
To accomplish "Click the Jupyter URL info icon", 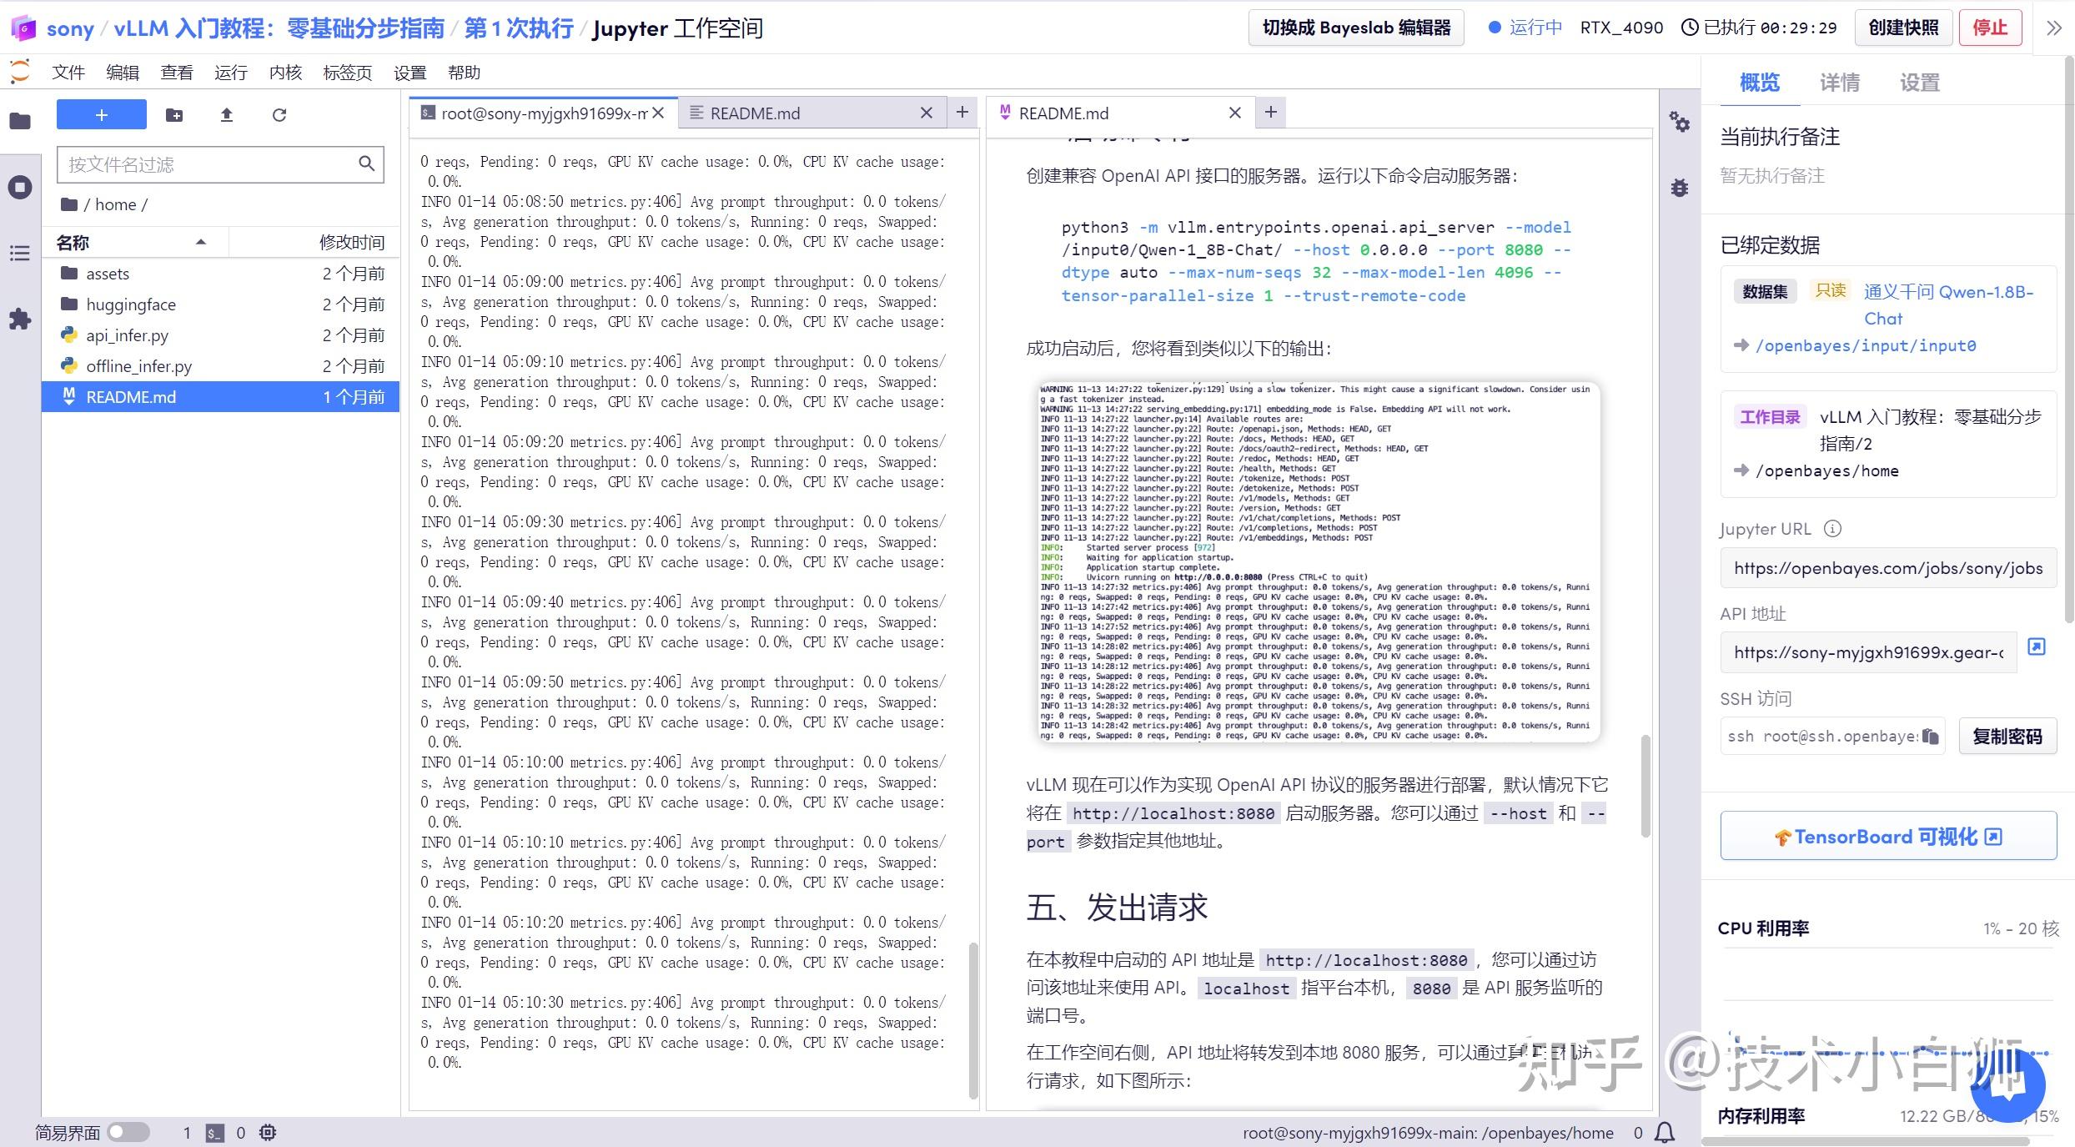I will click(1832, 528).
